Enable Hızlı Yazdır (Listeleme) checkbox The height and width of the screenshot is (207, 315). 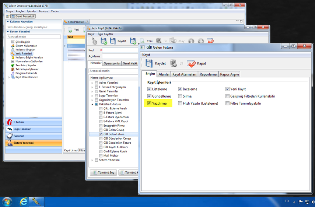coord(180,103)
